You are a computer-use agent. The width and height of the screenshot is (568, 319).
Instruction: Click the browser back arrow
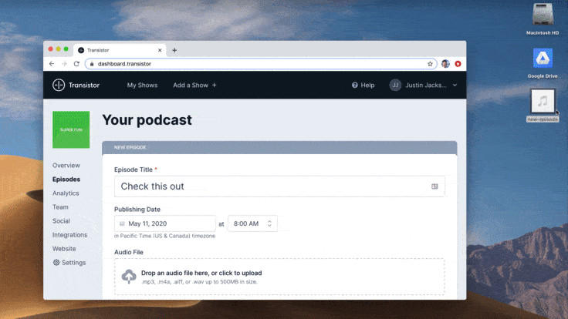(x=52, y=64)
